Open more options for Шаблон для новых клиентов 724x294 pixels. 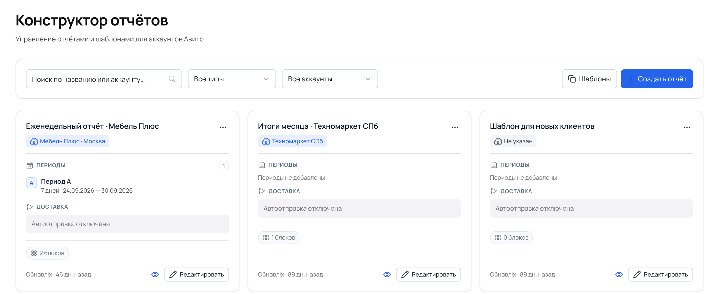point(686,127)
